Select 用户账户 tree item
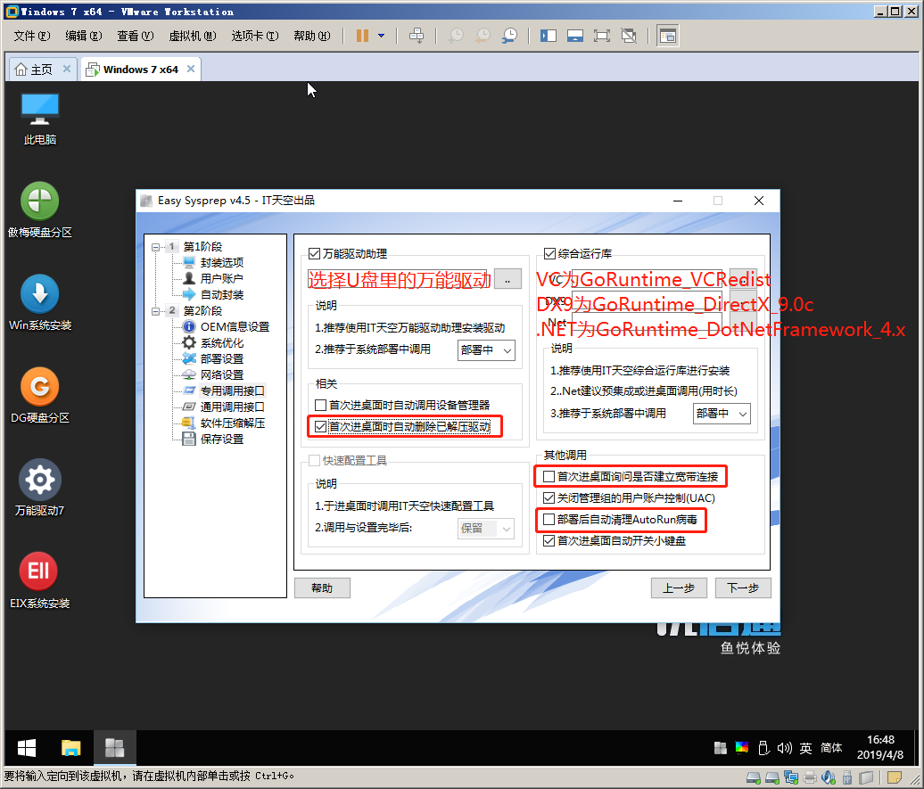This screenshot has height=789, width=924. [221, 279]
